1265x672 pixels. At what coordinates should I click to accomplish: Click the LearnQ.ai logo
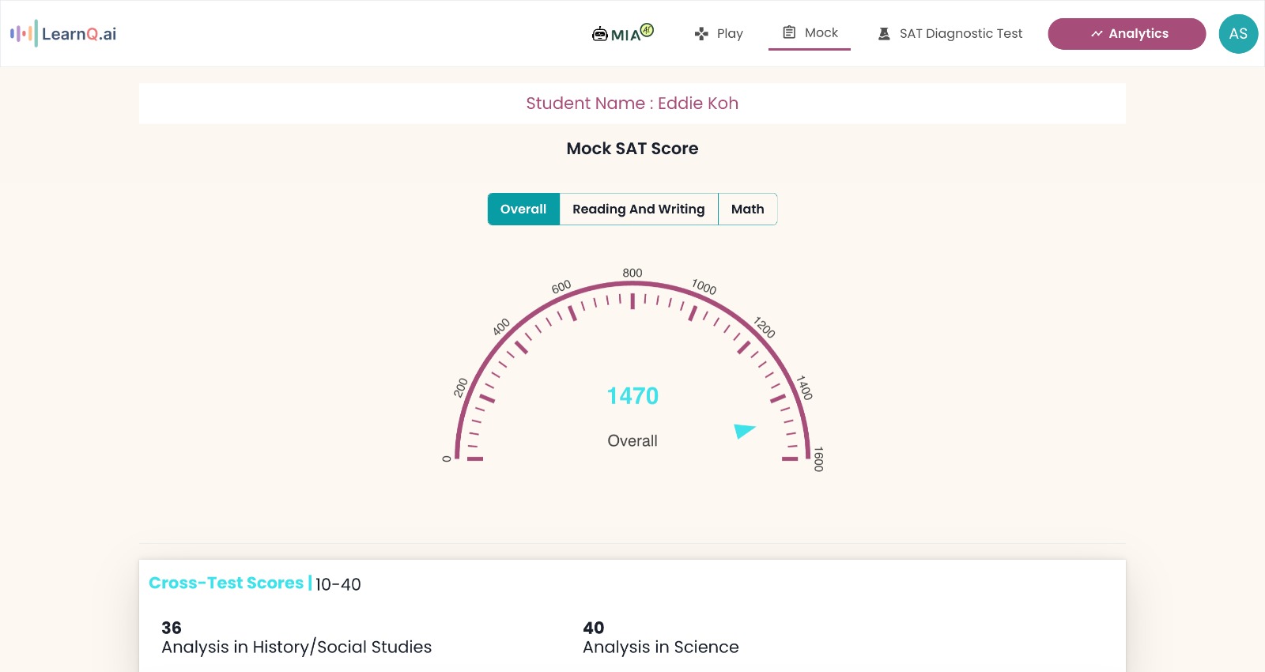(63, 34)
